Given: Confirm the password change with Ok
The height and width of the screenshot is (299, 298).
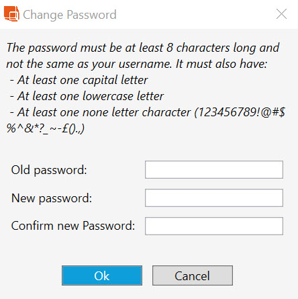Looking at the screenshot, I should pos(102,275).
